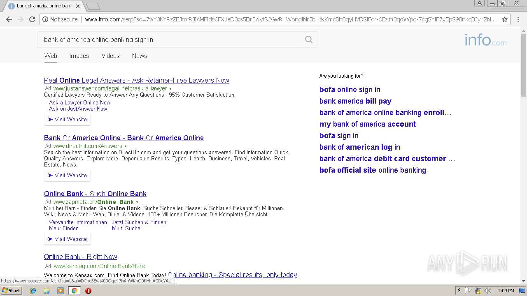
Task: Click bank america bill pay suggestion
Action: [x=355, y=101]
